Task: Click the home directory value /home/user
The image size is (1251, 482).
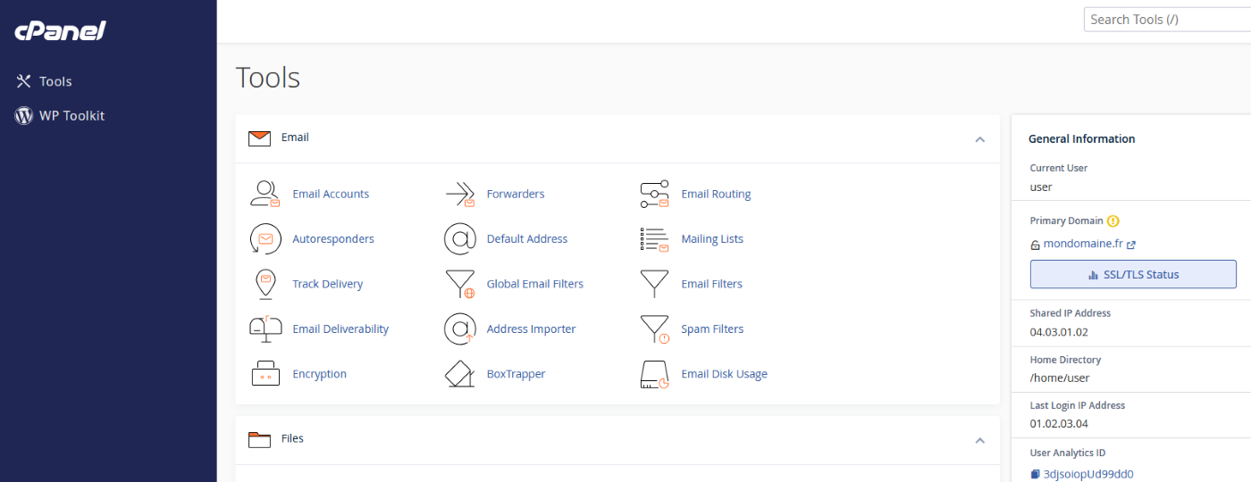Action: pyautogui.click(x=1060, y=378)
